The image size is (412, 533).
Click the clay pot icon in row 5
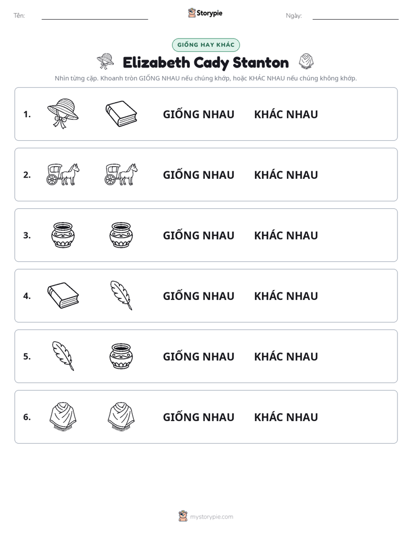pos(121,356)
